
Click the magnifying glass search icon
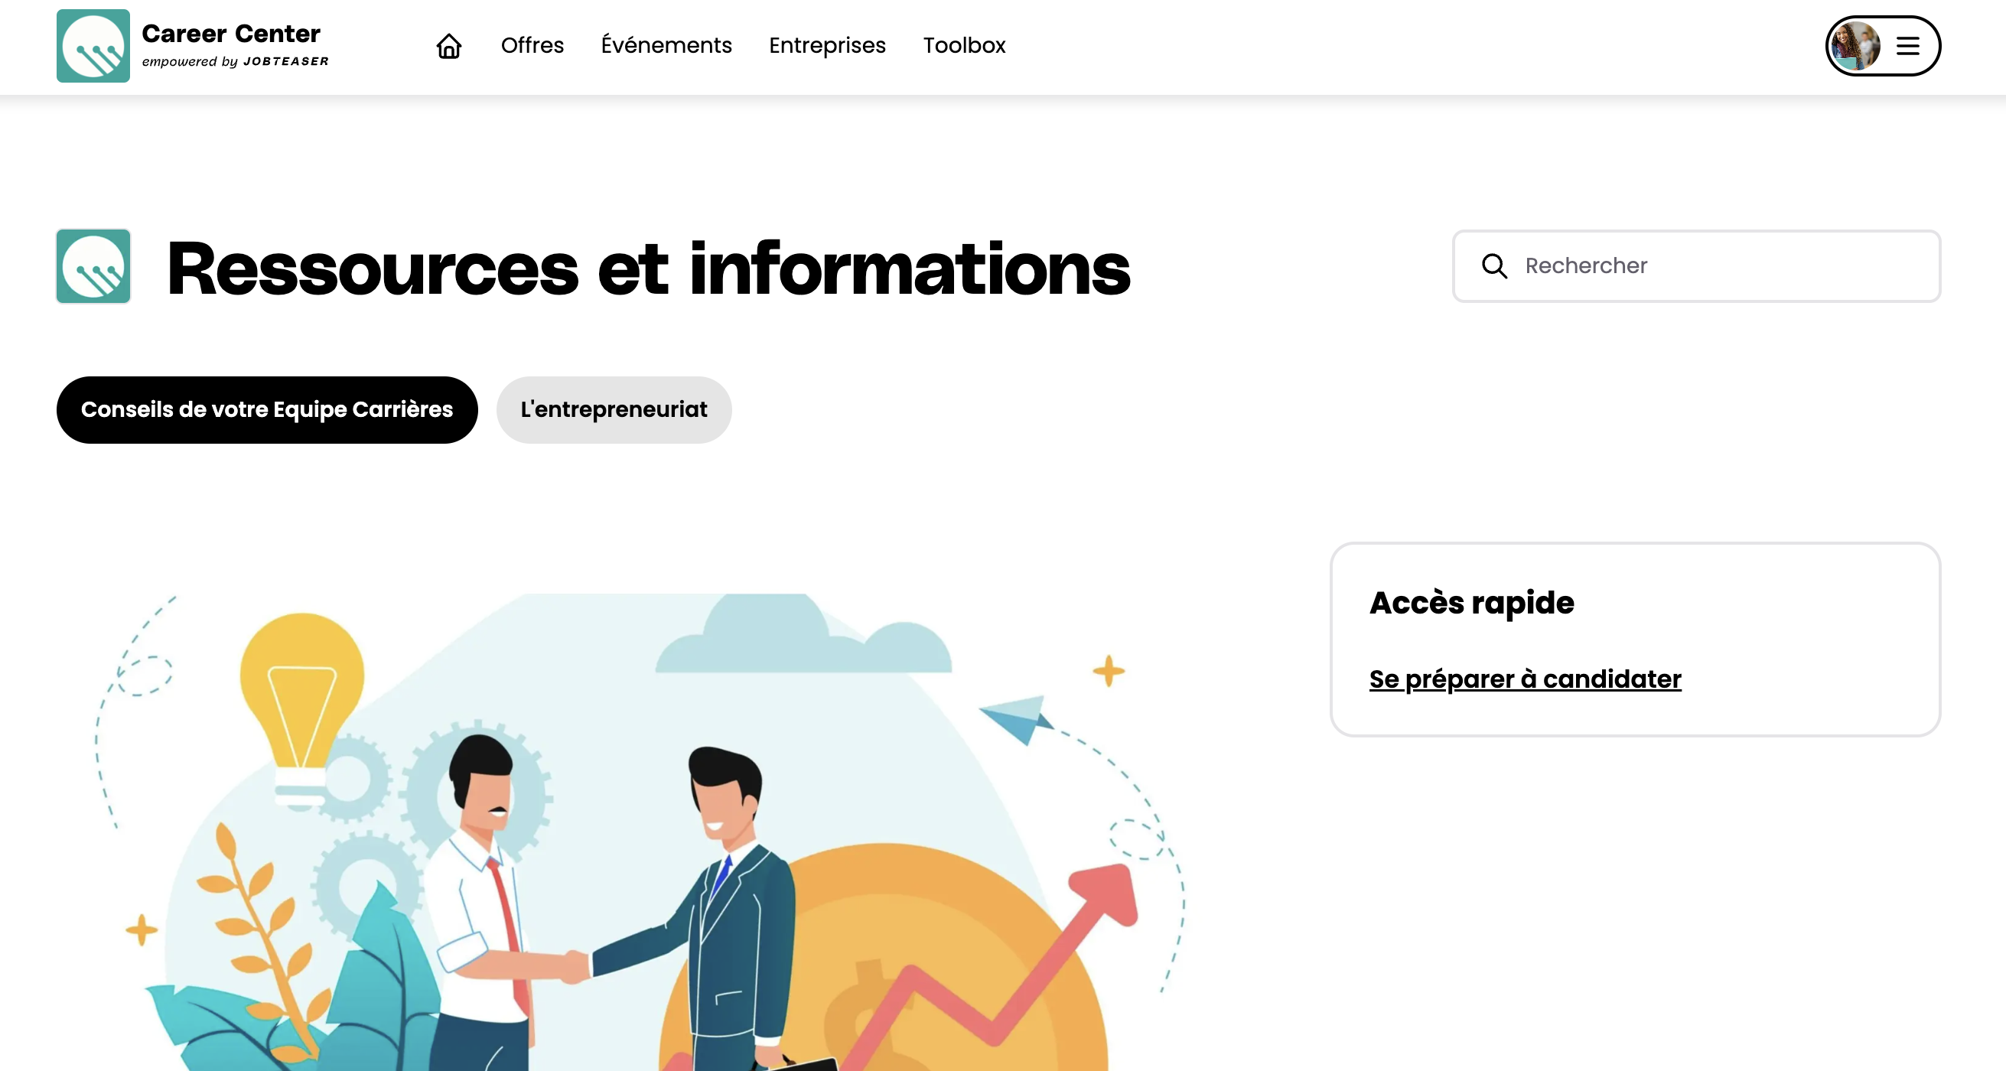(1493, 265)
